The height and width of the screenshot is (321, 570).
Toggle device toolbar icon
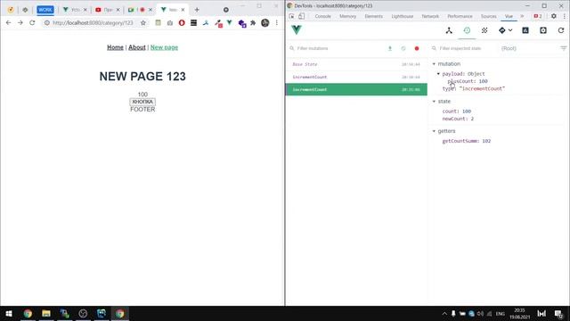point(301,16)
